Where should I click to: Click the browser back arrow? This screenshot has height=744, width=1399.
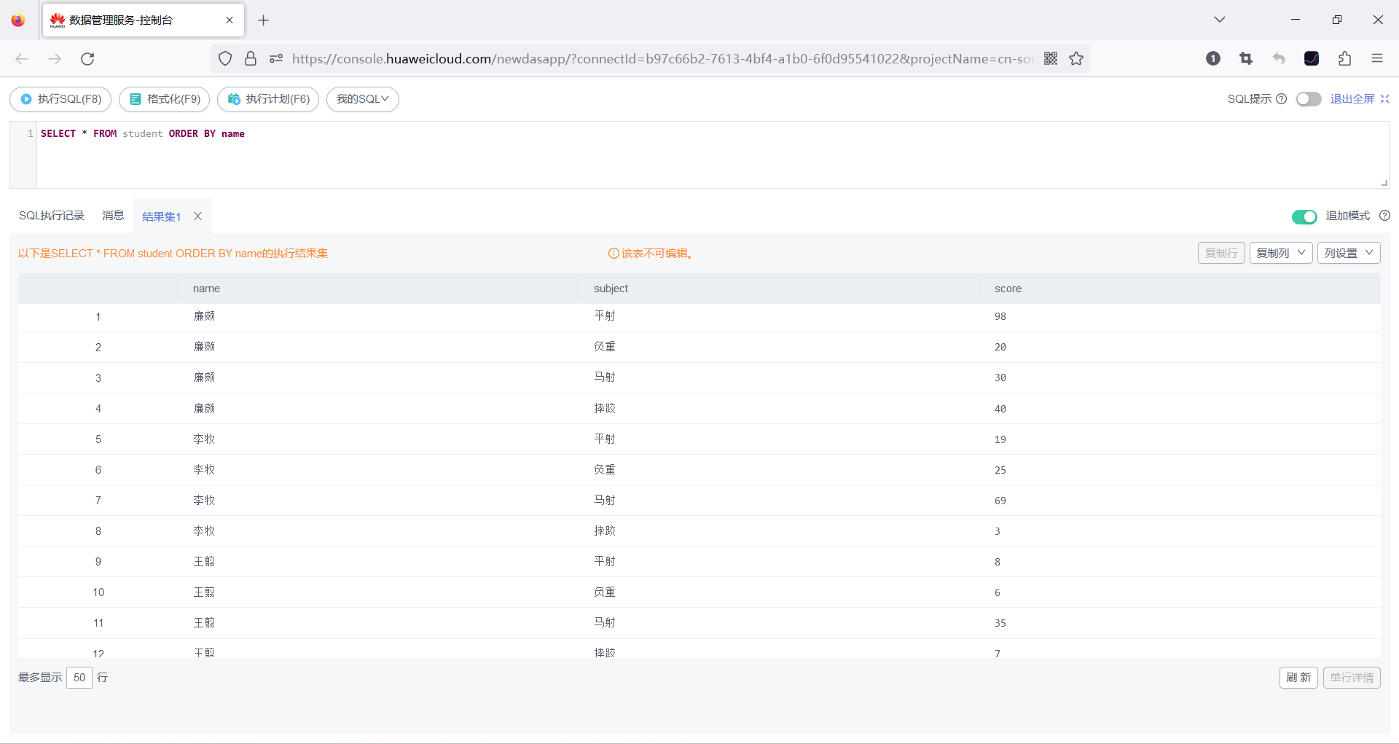[22, 59]
